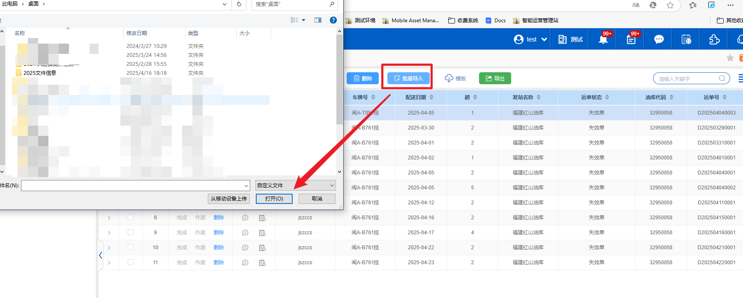Click the puzzle piece plugin icon
This screenshot has width=743, height=298.
714,40
